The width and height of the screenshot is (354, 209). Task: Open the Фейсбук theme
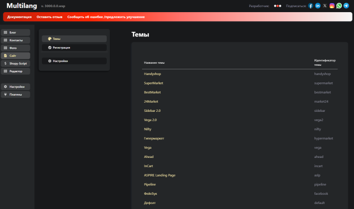pos(151,194)
